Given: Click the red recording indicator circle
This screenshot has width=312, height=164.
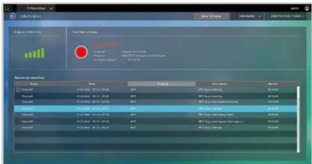Looking at the screenshot, I should pyautogui.click(x=81, y=52).
